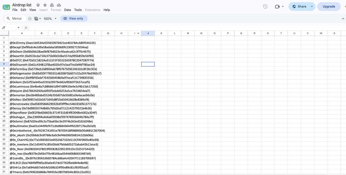
Task: Open the 100% zoom dropdown
Action: [50, 18]
